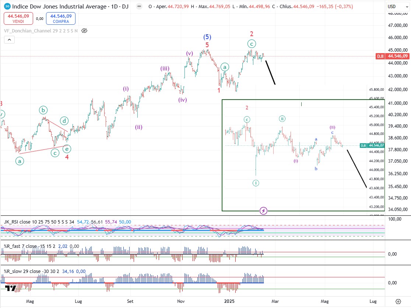This screenshot has width=411, height=308.
Task: Collapse the indicator legend with the chevron button
Action: 9,40
